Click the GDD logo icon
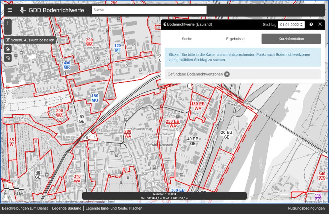 click(23, 10)
